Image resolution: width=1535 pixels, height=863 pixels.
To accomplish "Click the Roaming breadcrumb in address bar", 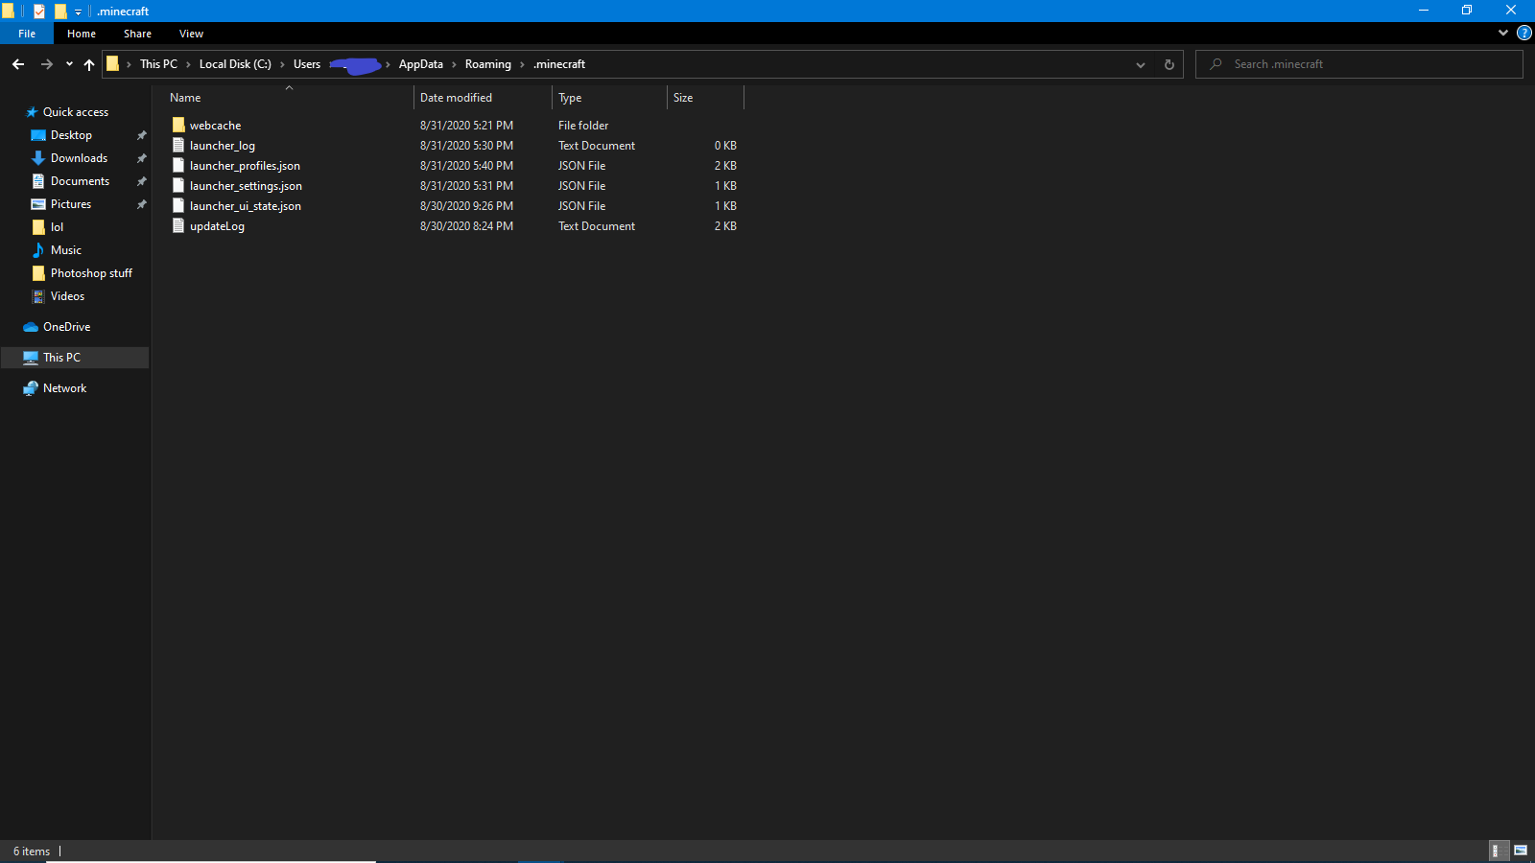I will click(x=487, y=64).
